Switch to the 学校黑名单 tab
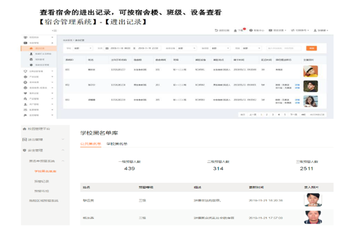356x231 pixels. coord(117,144)
